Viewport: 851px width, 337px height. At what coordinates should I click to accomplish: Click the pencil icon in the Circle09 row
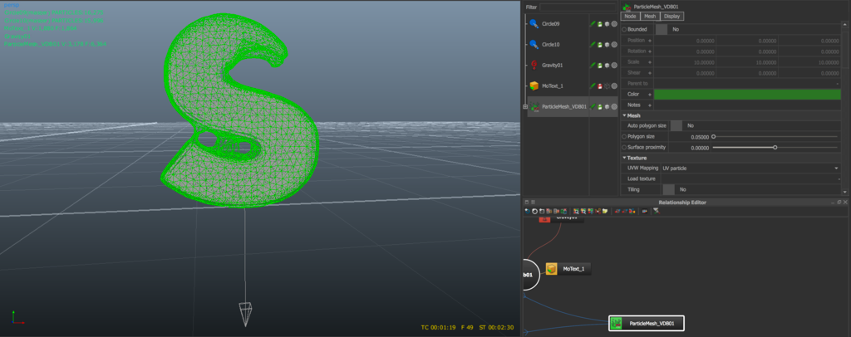pyautogui.click(x=593, y=24)
